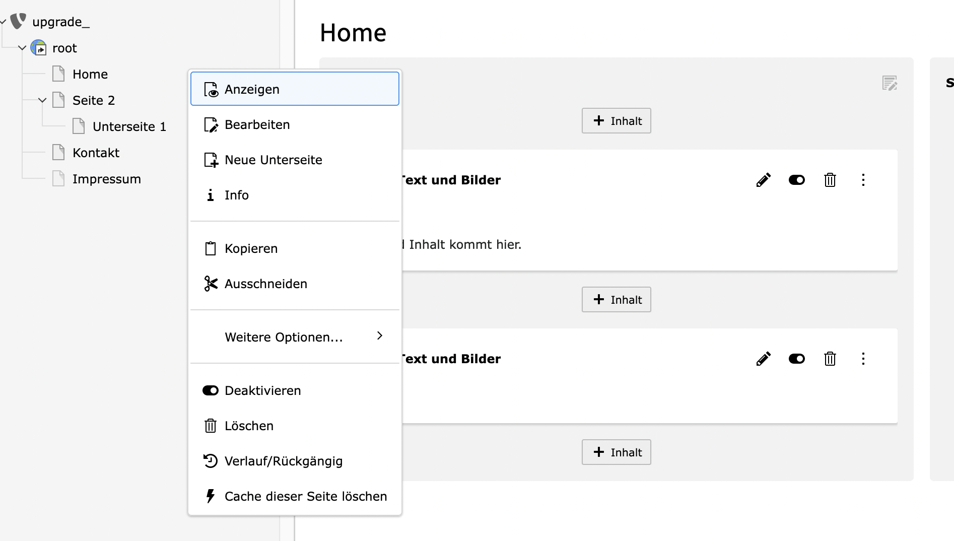
Task: Delete the first Text und Bilder element
Action: (830, 180)
